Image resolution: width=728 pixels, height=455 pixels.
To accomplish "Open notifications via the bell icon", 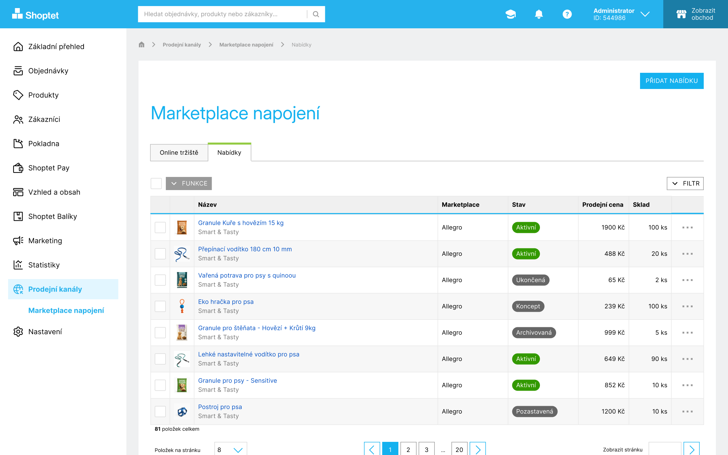I will click(x=539, y=14).
